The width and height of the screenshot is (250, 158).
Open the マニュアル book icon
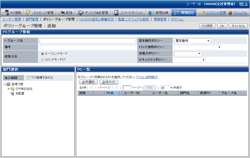pyautogui.click(x=230, y=13)
